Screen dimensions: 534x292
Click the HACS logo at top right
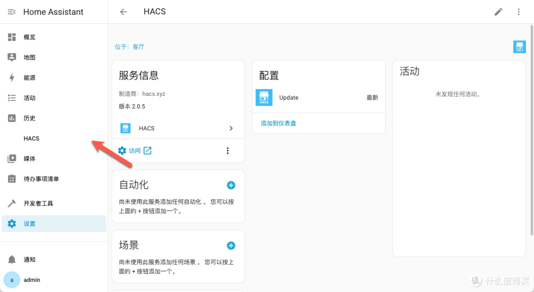[x=519, y=46]
